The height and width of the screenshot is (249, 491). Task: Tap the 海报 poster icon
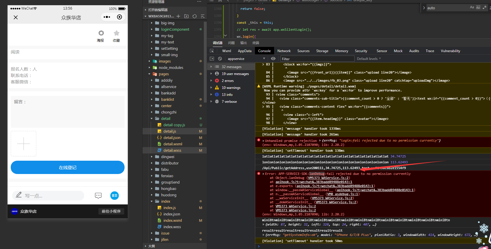coord(101,36)
